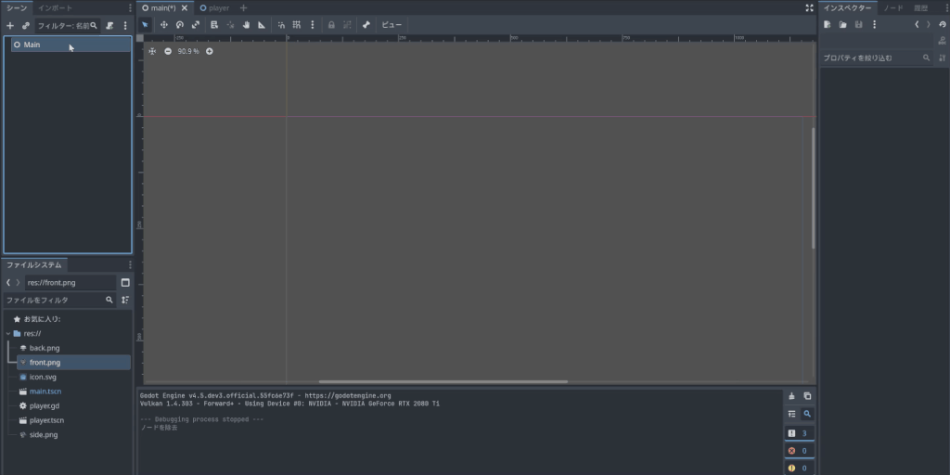Open the snapping options three-dot menu
Image resolution: width=950 pixels, height=475 pixels.
click(313, 25)
